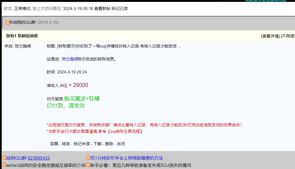295x169 pixels.
Task: Click RSS icon before 花1分钟即可学会 link
Action: click(88, 158)
